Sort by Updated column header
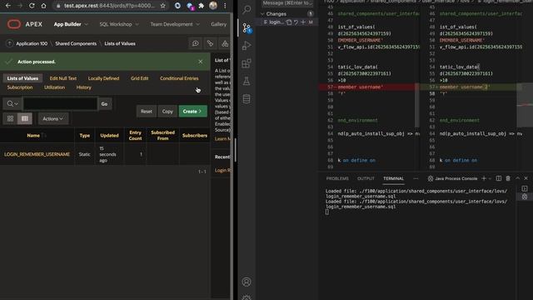The width and height of the screenshot is (533, 300). (109, 135)
